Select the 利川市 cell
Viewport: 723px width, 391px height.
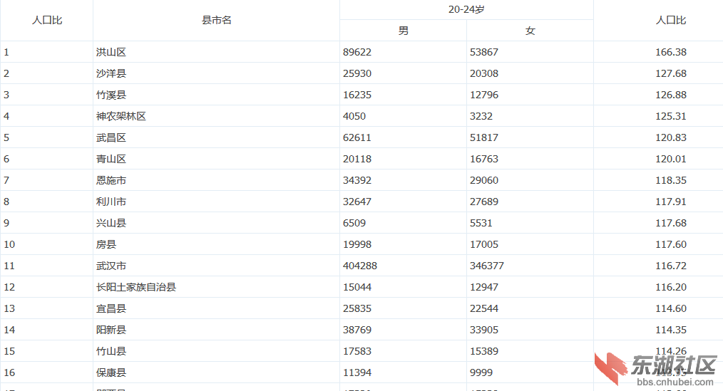tap(216, 202)
